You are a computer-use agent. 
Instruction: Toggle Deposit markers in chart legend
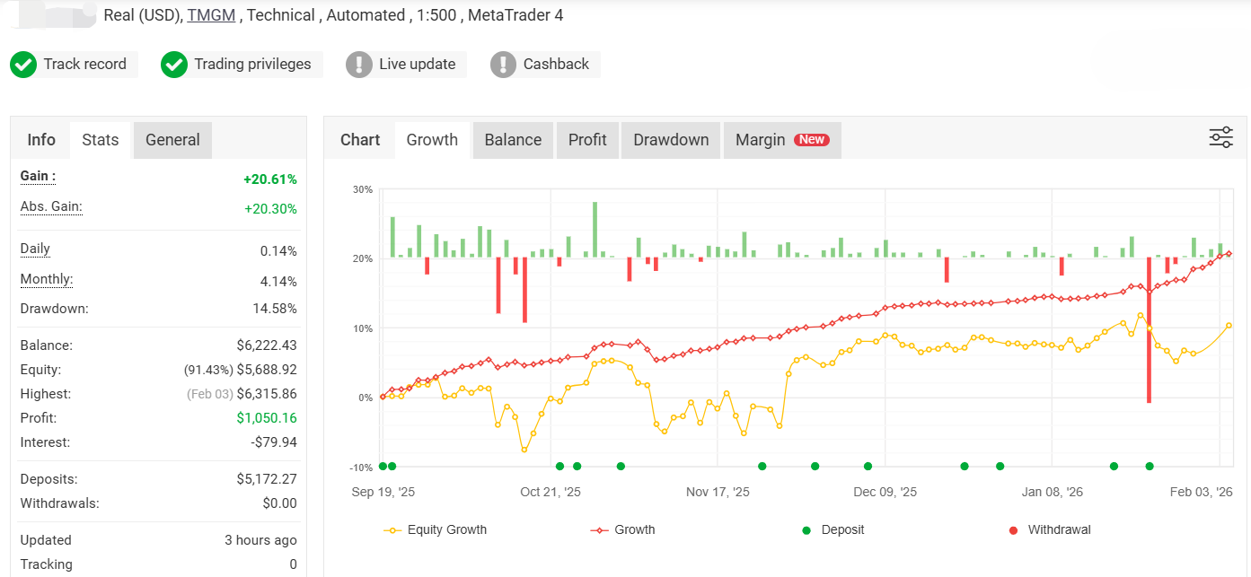[x=833, y=530]
